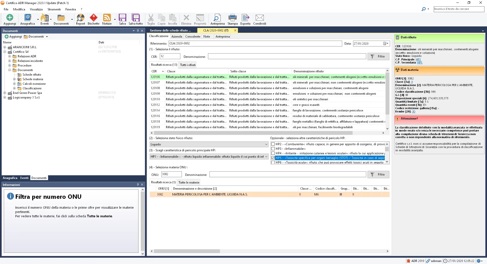487x264 pixels.
Task: Click the ONU number input field
Action: (171, 174)
